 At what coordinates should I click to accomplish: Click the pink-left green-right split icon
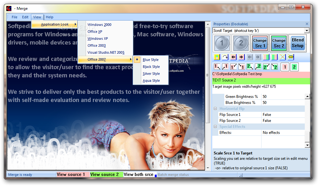click(266, 57)
